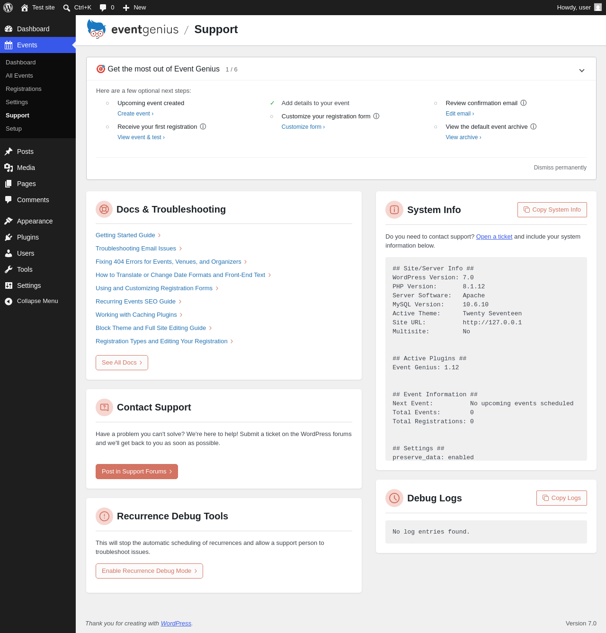Click the View event & test link

pyautogui.click(x=141, y=137)
